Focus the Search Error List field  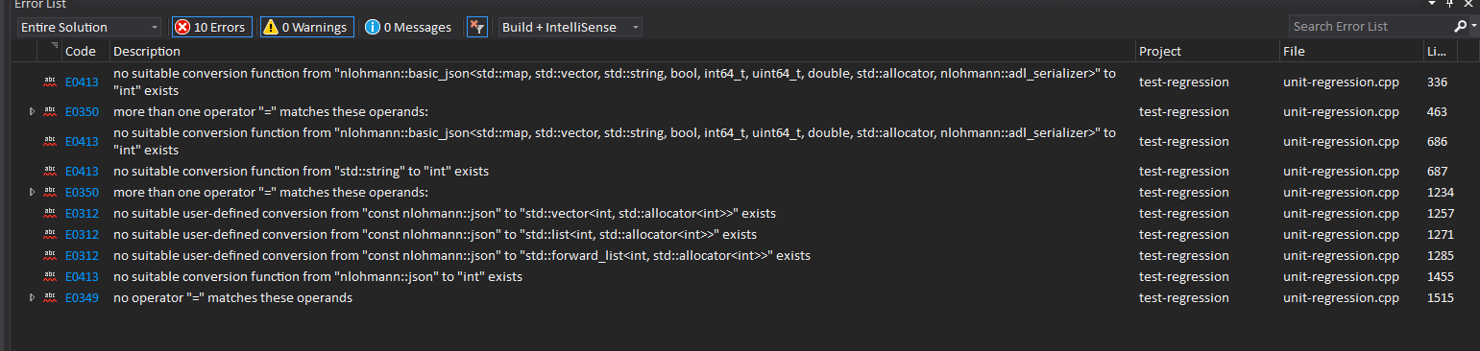[x=1371, y=27]
